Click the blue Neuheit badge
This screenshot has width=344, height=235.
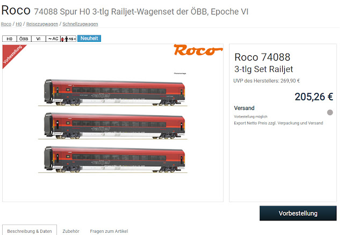tap(89, 38)
